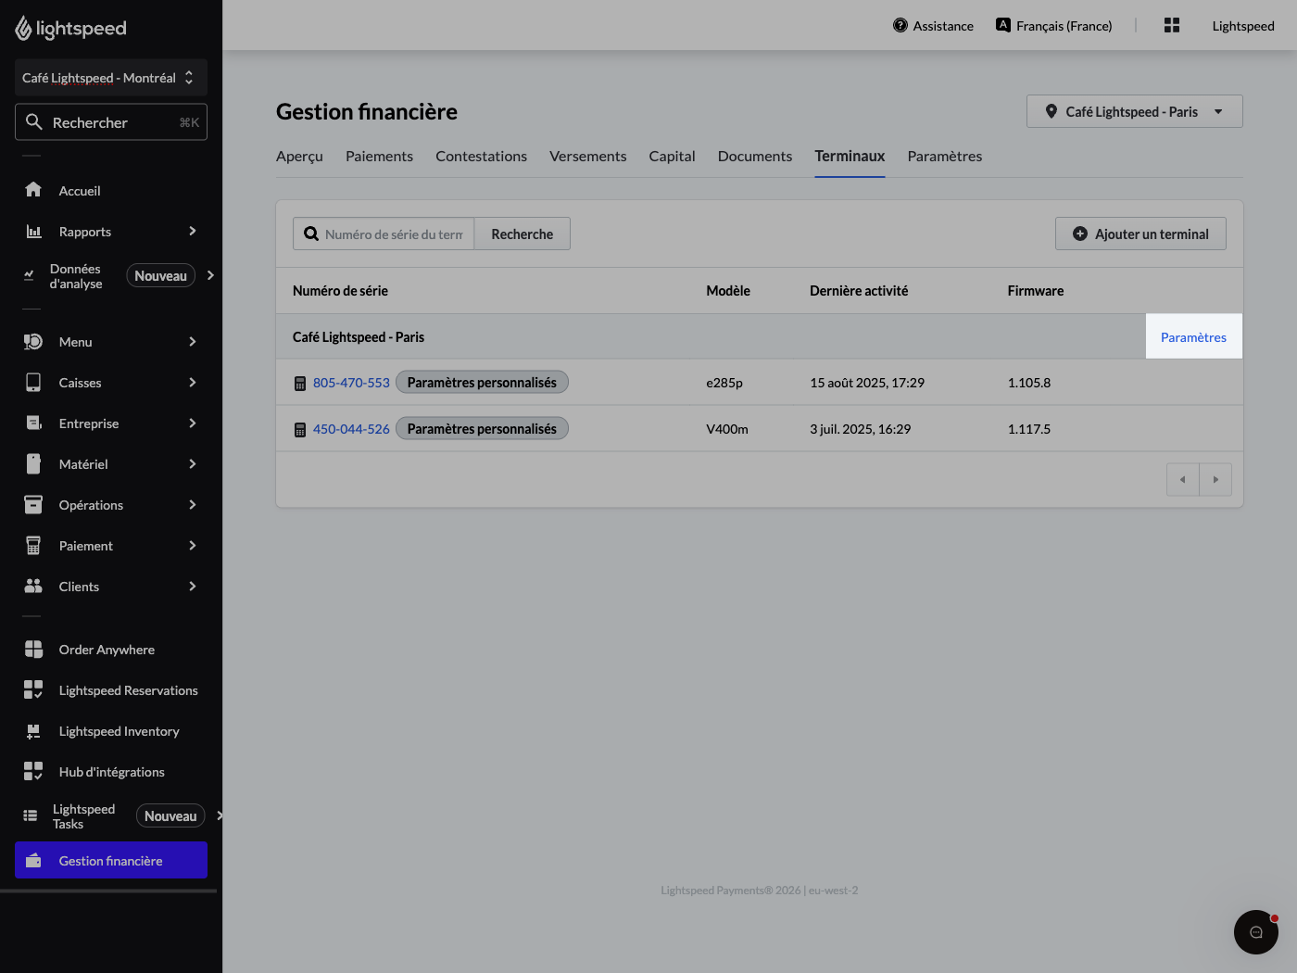Click the Accueil home icon

tap(33, 190)
